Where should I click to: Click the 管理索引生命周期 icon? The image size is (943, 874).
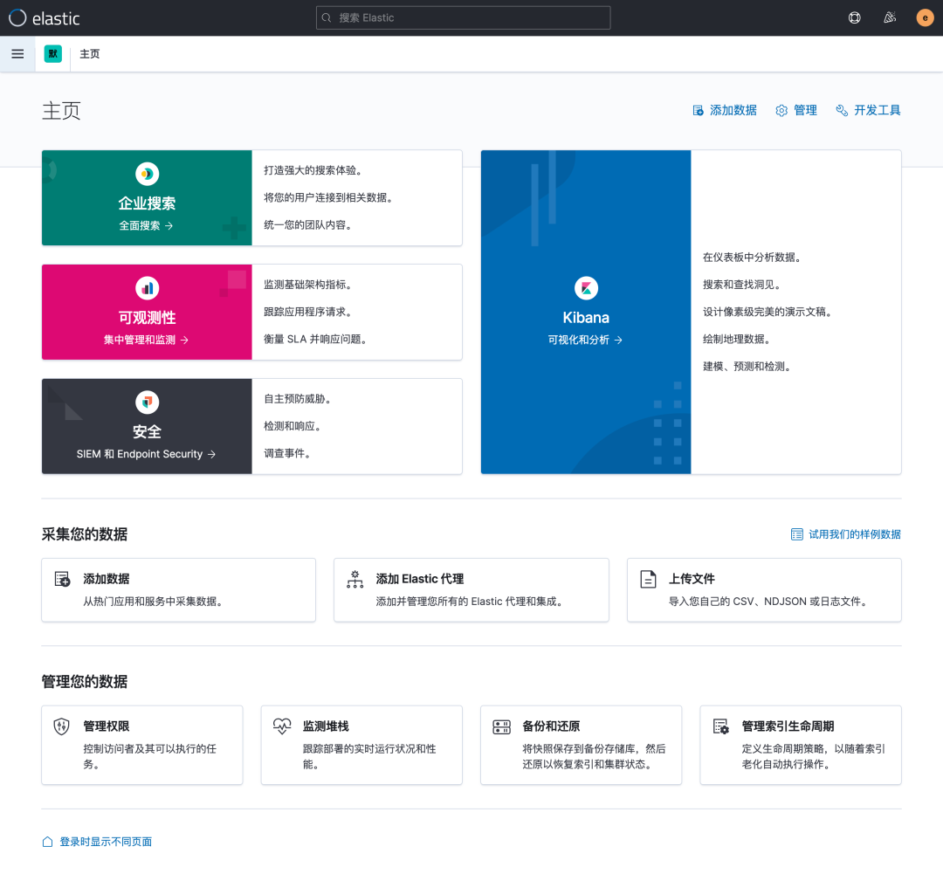pos(721,726)
